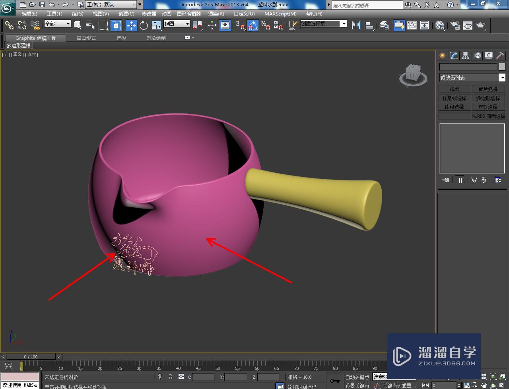This screenshot has width=509, height=389.
Task: Open the Select by Name dialog
Action: click(90, 25)
